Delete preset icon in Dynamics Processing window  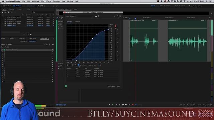pos(98,16)
